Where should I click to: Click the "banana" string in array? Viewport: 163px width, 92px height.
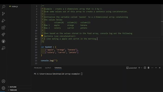[72, 50]
